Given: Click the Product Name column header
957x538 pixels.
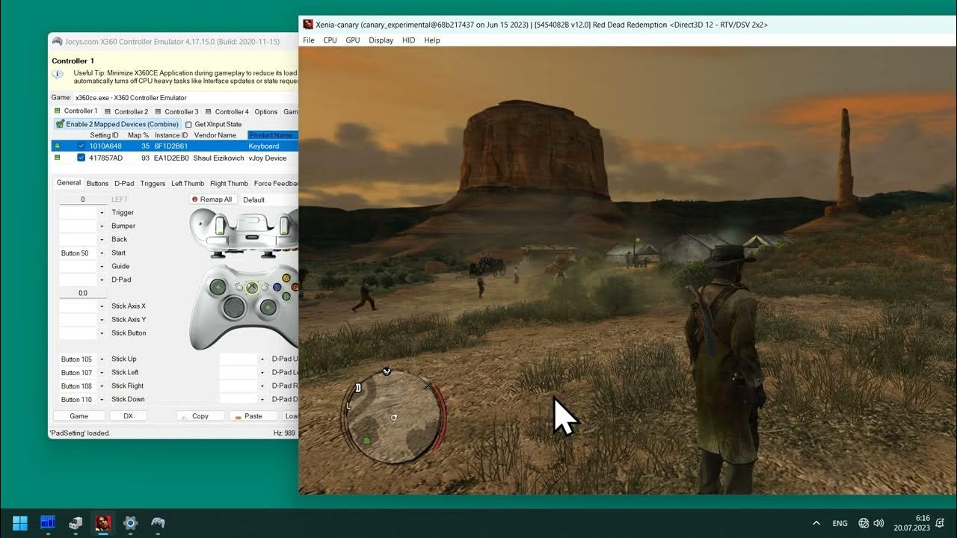Looking at the screenshot, I should [272, 135].
